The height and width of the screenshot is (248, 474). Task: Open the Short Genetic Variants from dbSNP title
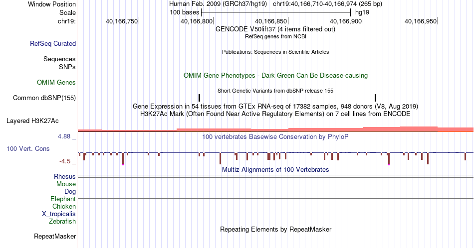(275, 91)
